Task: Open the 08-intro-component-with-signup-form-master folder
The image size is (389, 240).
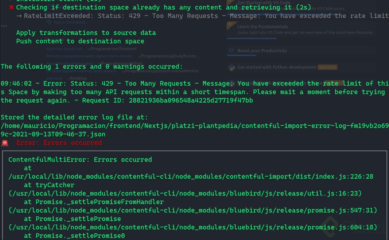Action: click(x=89, y=56)
